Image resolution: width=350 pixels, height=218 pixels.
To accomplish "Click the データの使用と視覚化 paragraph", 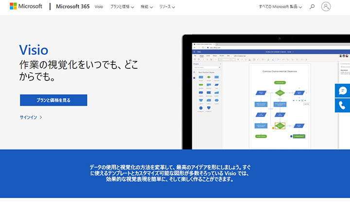I will tap(170, 173).
